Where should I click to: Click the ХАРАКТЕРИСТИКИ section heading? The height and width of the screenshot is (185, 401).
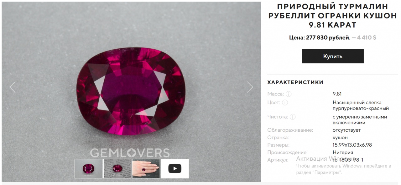295,82
